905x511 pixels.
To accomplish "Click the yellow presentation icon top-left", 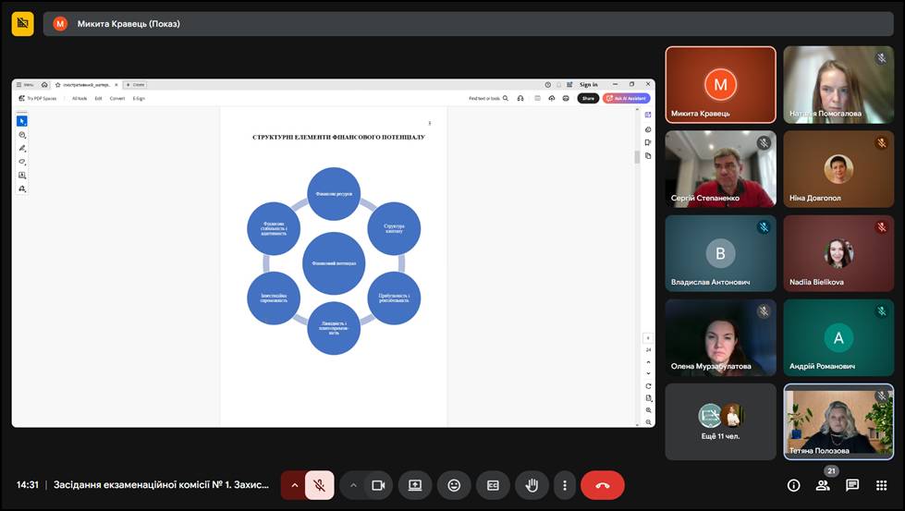I will [x=22, y=23].
